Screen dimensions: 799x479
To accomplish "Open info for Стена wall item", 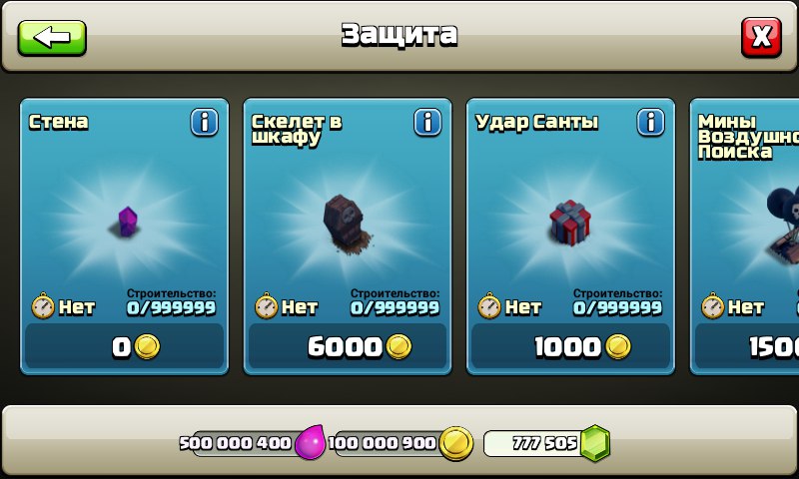I will tap(205, 122).
